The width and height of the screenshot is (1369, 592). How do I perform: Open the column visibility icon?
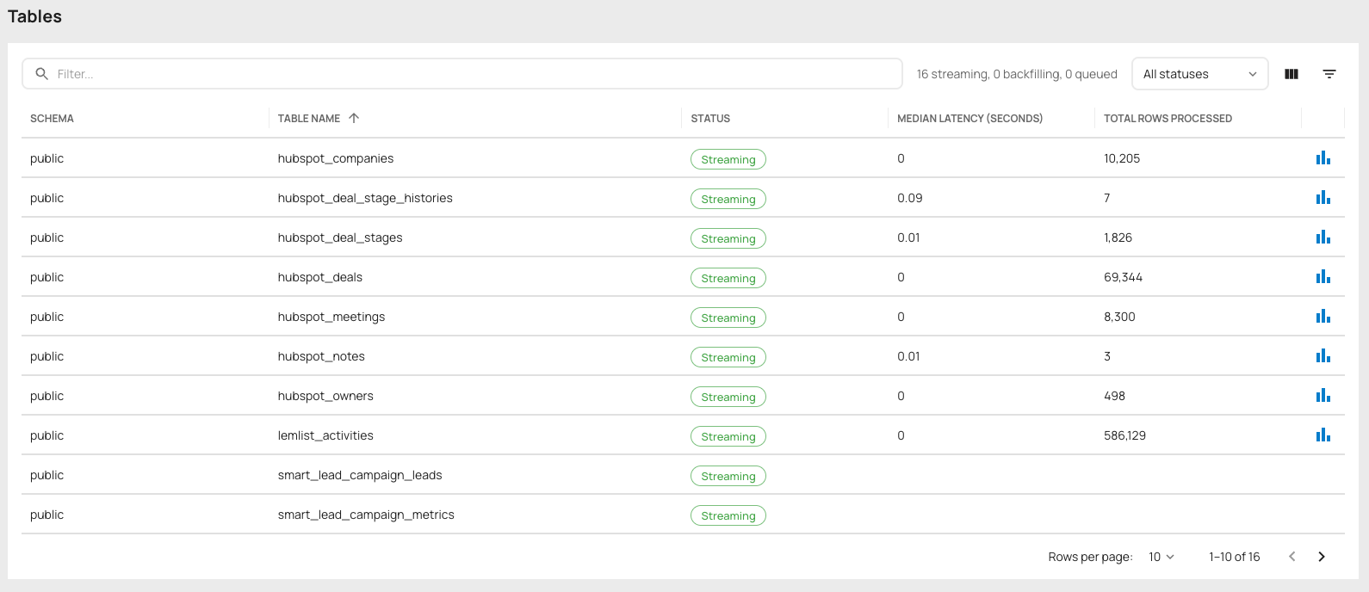tap(1292, 74)
